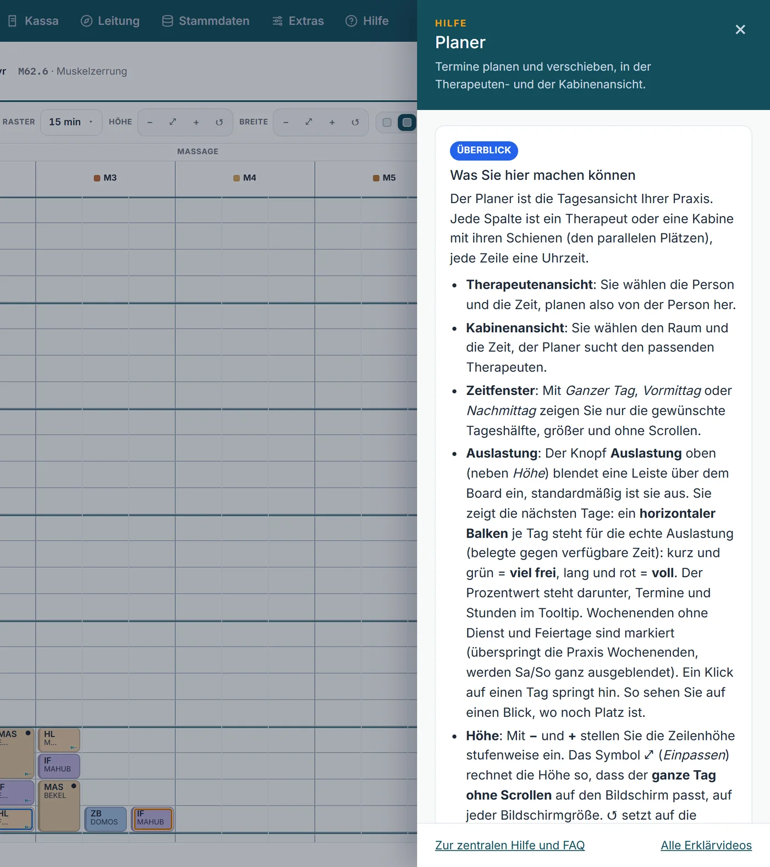Open the ZB DOMOS appointment card
Image resolution: width=770 pixels, height=867 pixels.
pos(106,819)
